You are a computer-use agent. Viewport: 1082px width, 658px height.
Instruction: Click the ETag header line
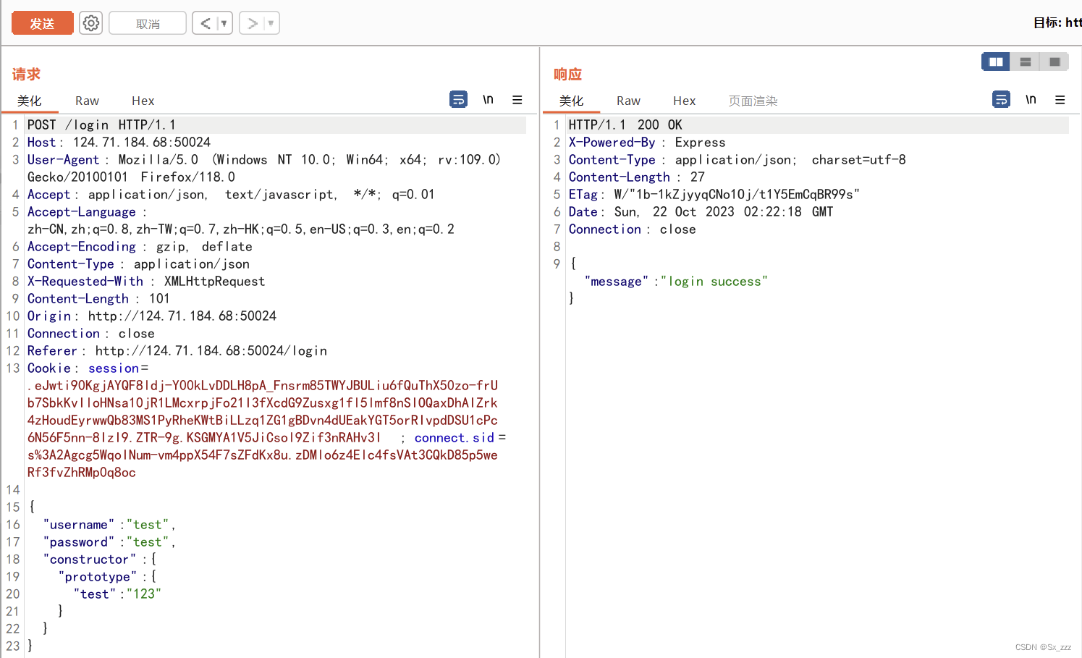[x=714, y=195]
